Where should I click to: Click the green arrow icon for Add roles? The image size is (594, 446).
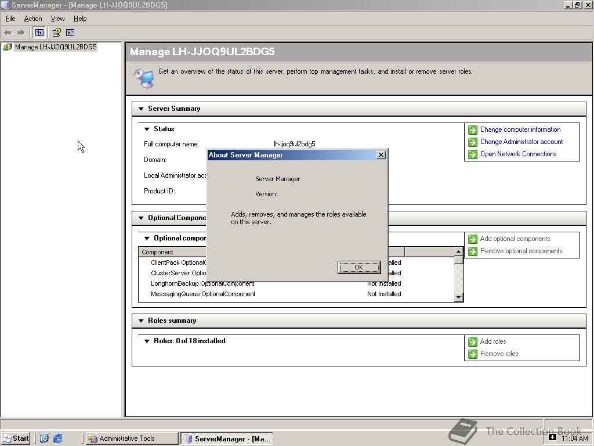point(472,341)
